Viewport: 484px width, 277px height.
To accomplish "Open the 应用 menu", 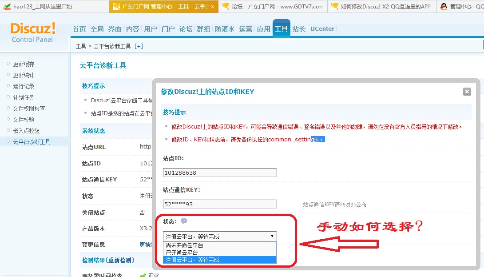I will [264, 29].
